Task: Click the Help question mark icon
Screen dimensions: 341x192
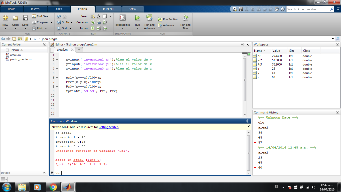Action: pyautogui.click(x=283, y=9)
